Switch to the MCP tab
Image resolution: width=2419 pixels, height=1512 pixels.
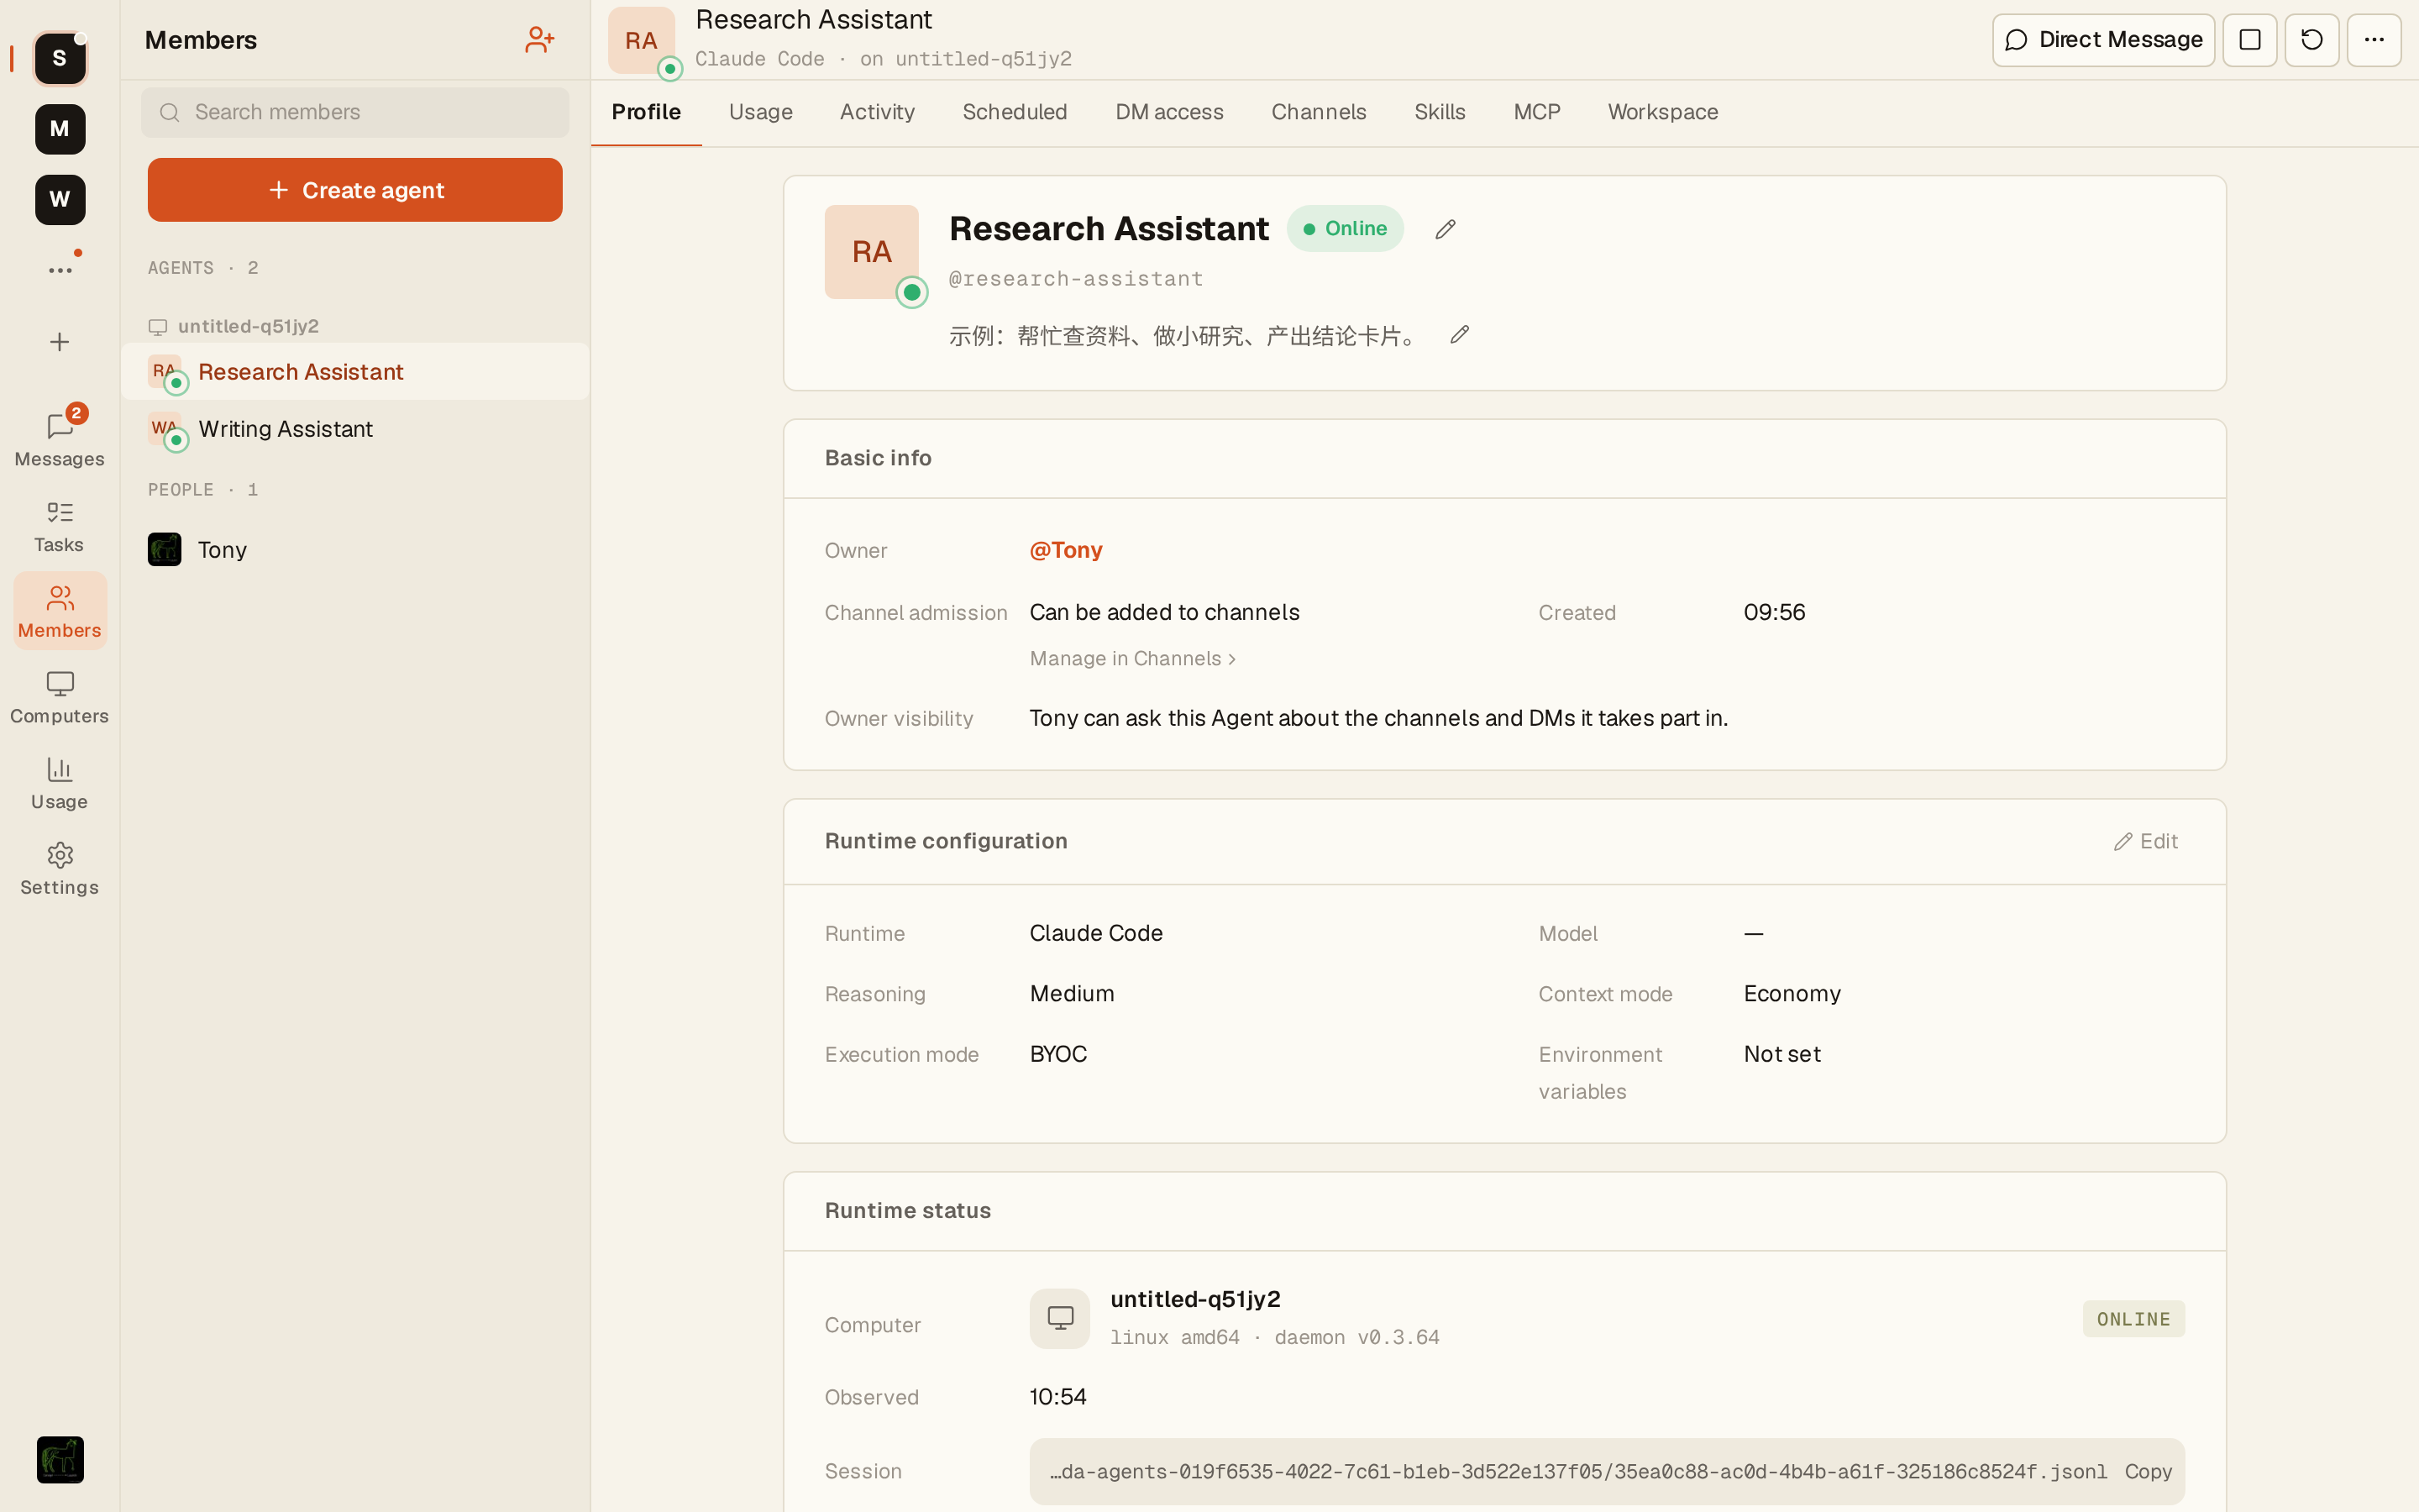pyautogui.click(x=1536, y=112)
